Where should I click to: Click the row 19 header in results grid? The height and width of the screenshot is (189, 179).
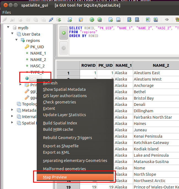68,187
